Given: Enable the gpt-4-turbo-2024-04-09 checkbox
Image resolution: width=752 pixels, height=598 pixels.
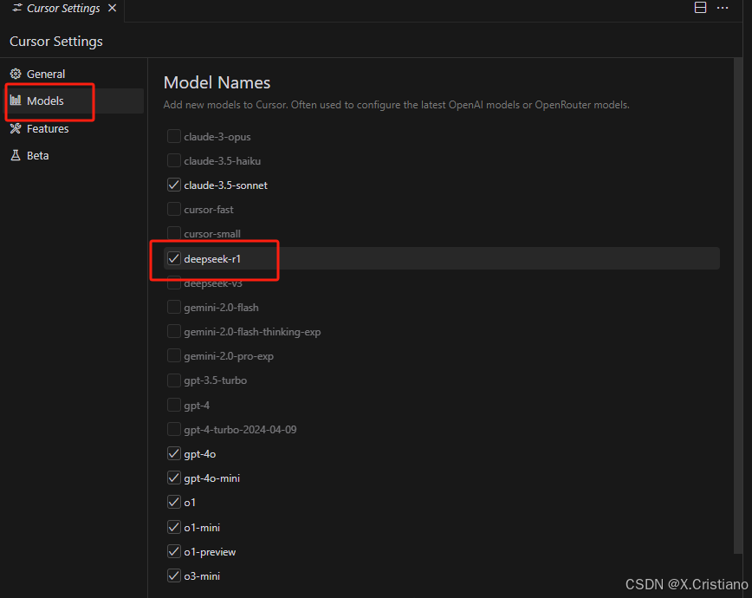Looking at the screenshot, I should click(173, 429).
